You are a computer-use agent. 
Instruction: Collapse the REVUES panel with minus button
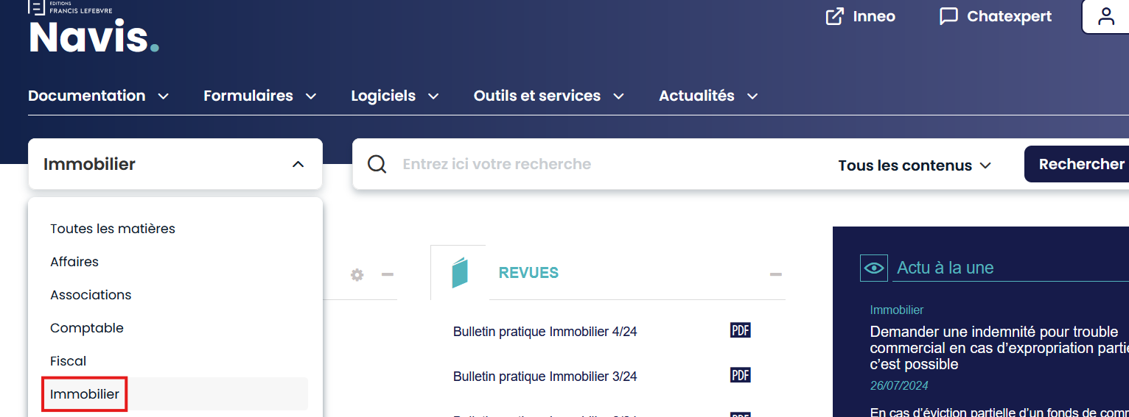coord(775,275)
